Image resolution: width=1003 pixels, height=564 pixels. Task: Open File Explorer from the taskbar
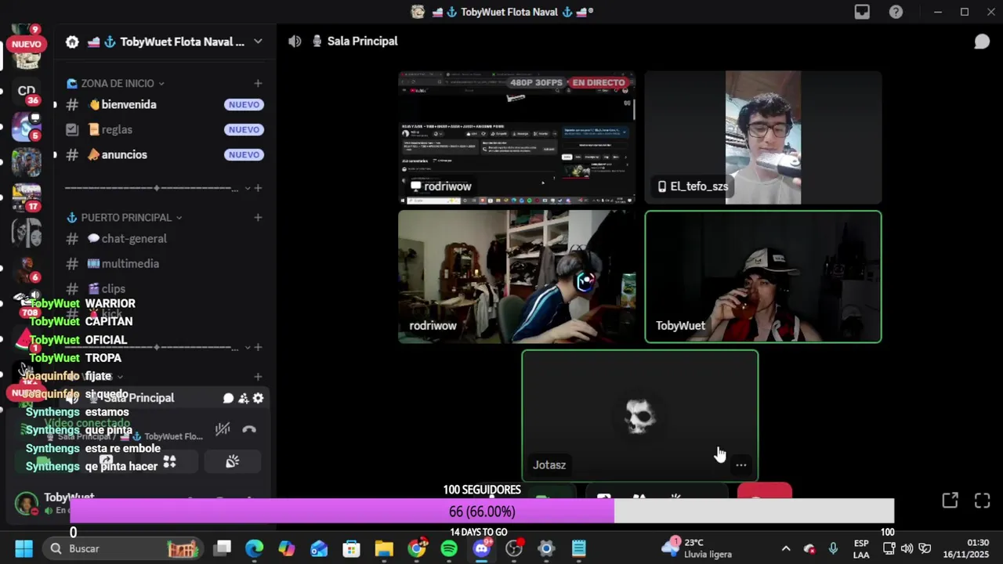point(384,548)
